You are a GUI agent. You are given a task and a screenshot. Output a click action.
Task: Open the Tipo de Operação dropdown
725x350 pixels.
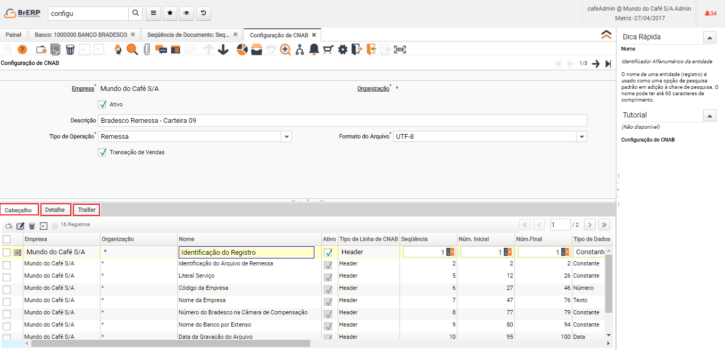click(x=287, y=137)
